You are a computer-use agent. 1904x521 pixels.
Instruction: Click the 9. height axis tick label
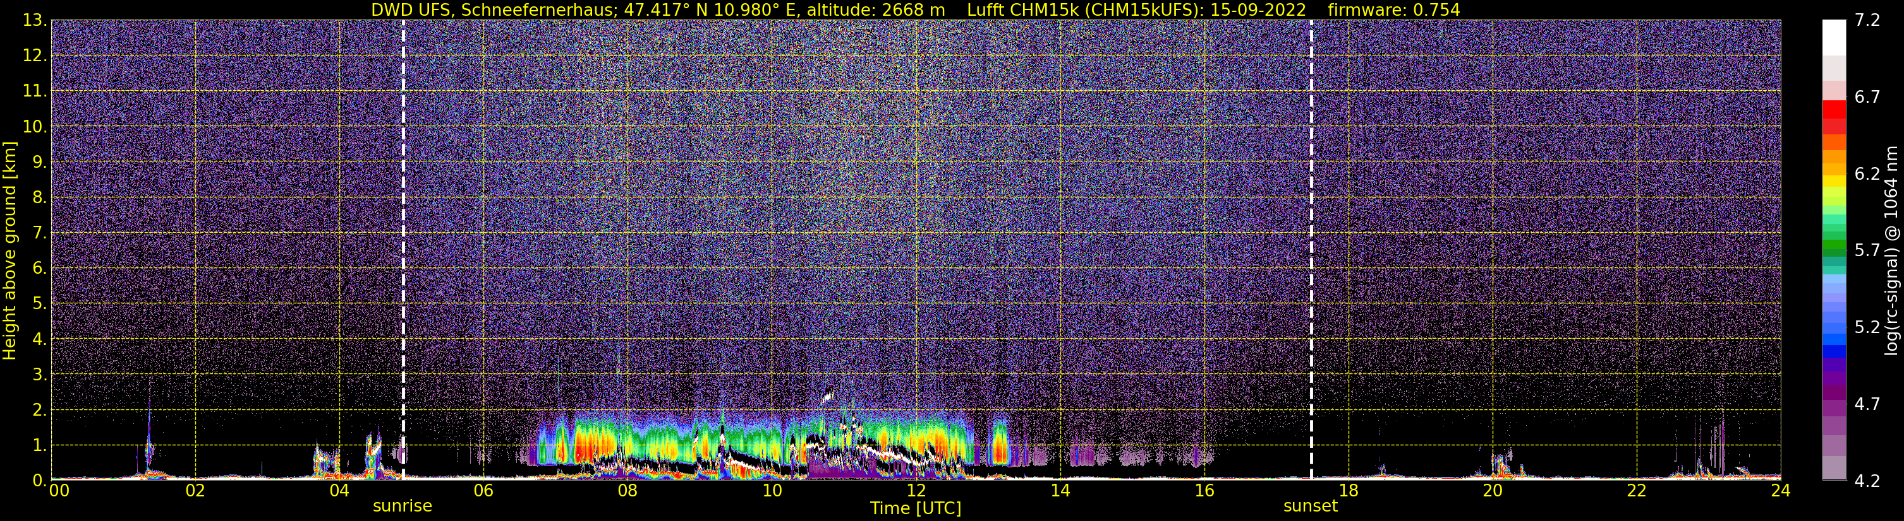click(x=39, y=161)
